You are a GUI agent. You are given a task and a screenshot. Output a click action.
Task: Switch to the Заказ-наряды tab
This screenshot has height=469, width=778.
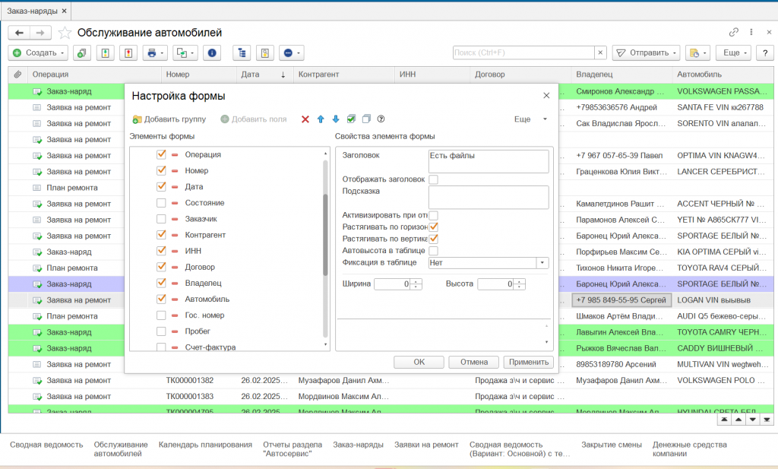(x=33, y=11)
